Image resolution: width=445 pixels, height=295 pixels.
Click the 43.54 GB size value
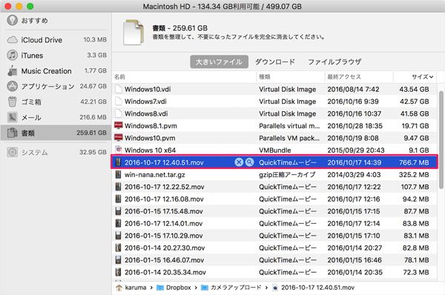[x=414, y=89]
